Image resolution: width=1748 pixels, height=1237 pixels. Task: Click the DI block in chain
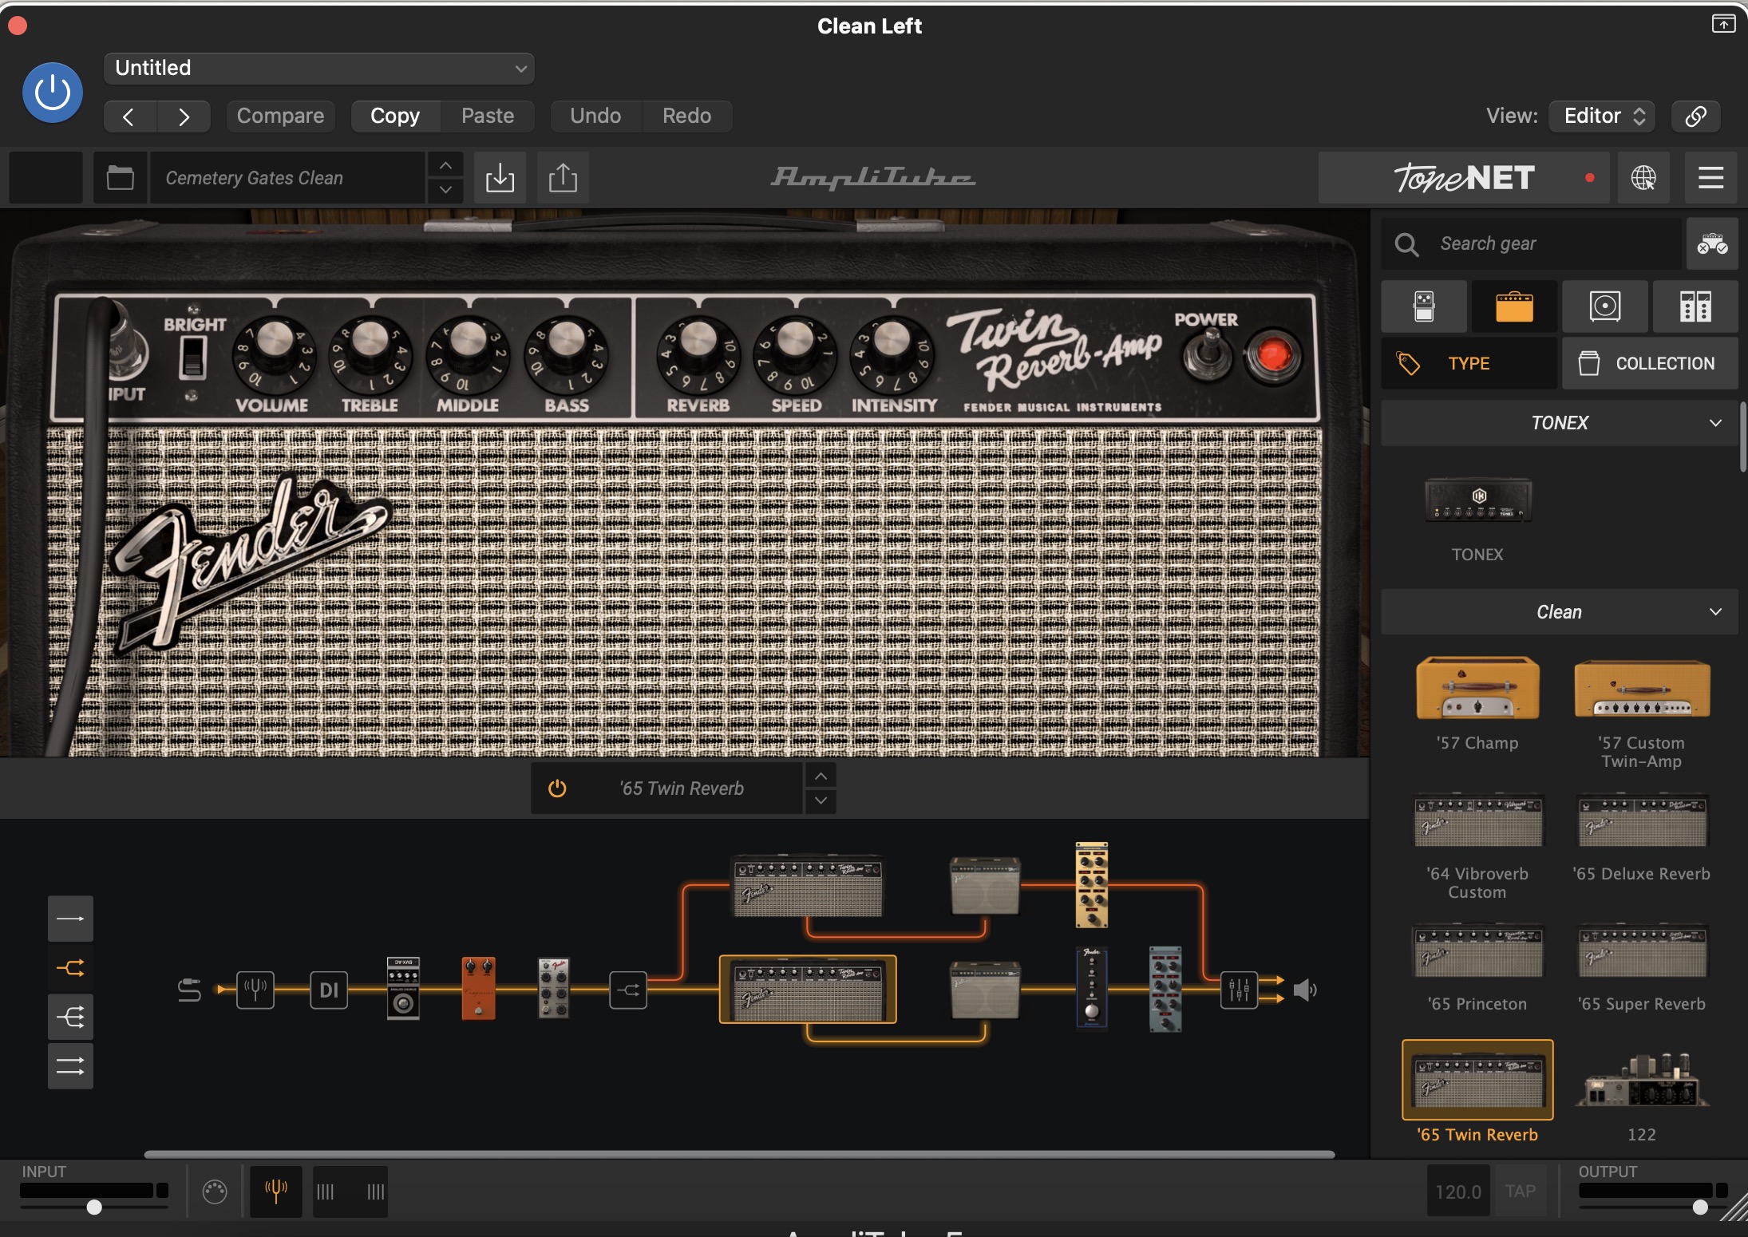(x=329, y=990)
